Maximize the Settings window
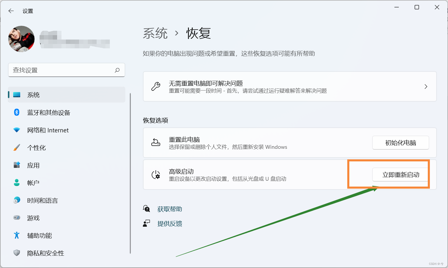Viewport: 448px width, 268px height. (417, 7)
